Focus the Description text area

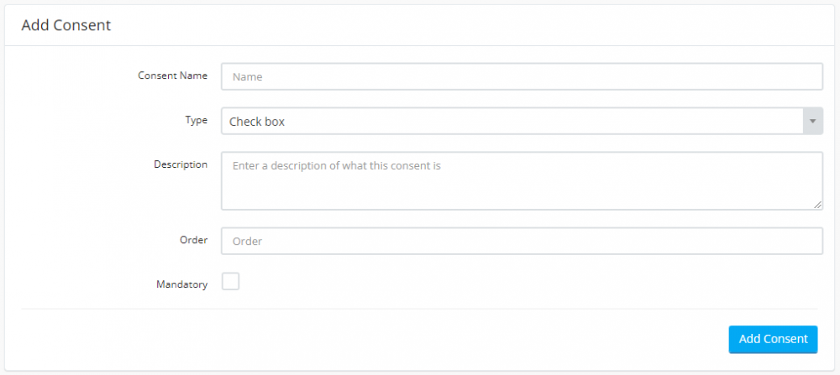(x=522, y=181)
